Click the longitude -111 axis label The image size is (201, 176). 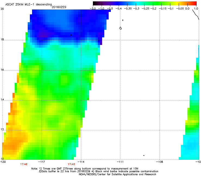click(x=120, y=162)
